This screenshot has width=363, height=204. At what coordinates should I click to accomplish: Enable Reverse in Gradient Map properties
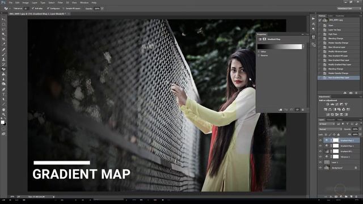click(259, 56)
